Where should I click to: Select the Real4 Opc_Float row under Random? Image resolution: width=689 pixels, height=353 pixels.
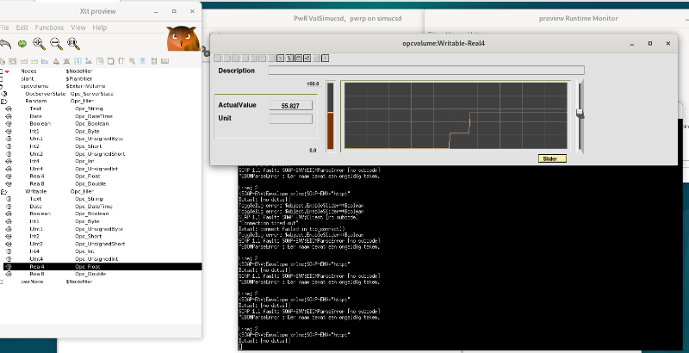click(x=101, y=176)
